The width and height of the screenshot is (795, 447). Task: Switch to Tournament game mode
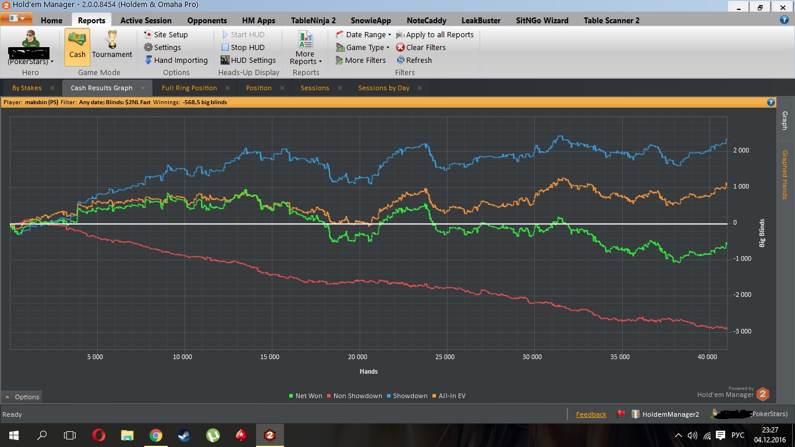(x=112, y=46)
